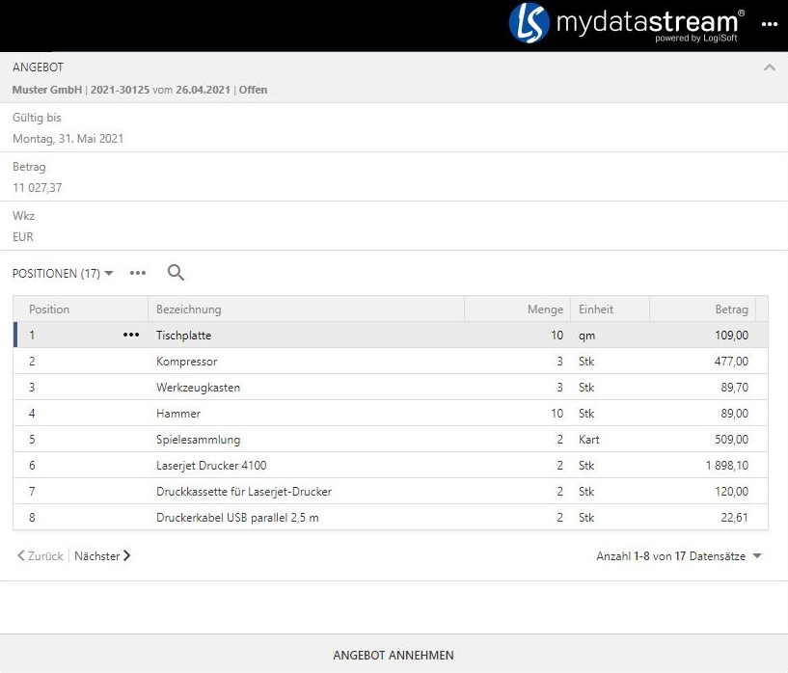Viewport: 788px width, 673px height.
Task: Click the Einheit column header
Action: [x=596, y=310]
